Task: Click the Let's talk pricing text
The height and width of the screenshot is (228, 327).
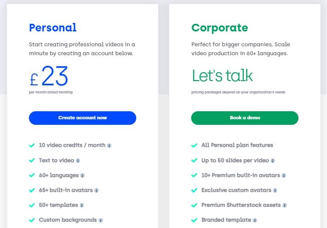Action: pos(222,75)
